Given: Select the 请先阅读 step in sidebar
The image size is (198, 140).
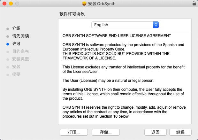Looking at the screenshot, I should pos(20,36).
